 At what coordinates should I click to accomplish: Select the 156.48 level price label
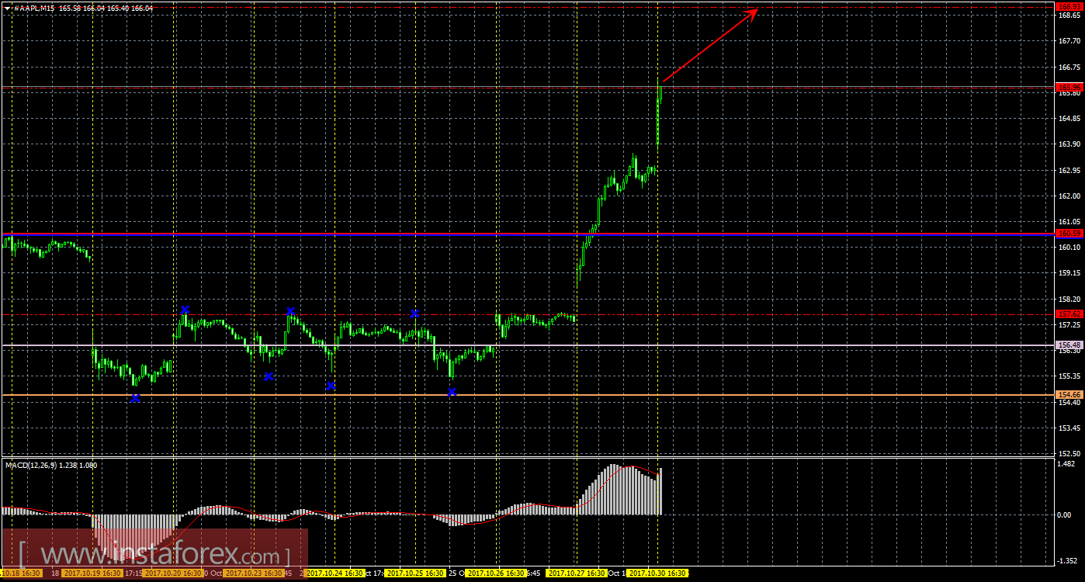click(1069, 345)
